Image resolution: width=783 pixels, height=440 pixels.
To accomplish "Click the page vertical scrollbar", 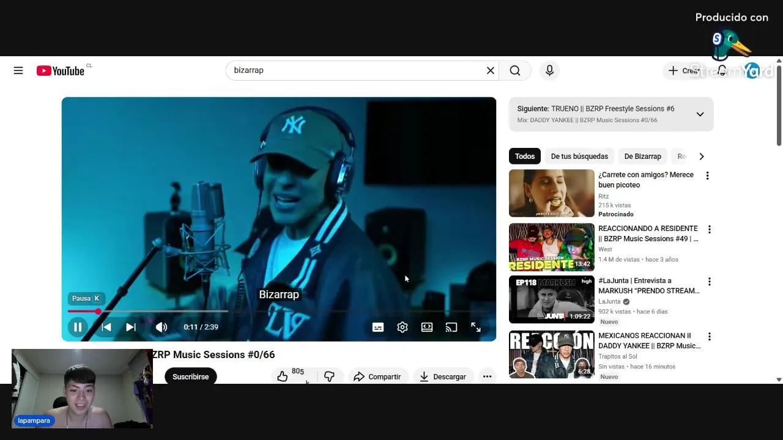I will 779,105.
